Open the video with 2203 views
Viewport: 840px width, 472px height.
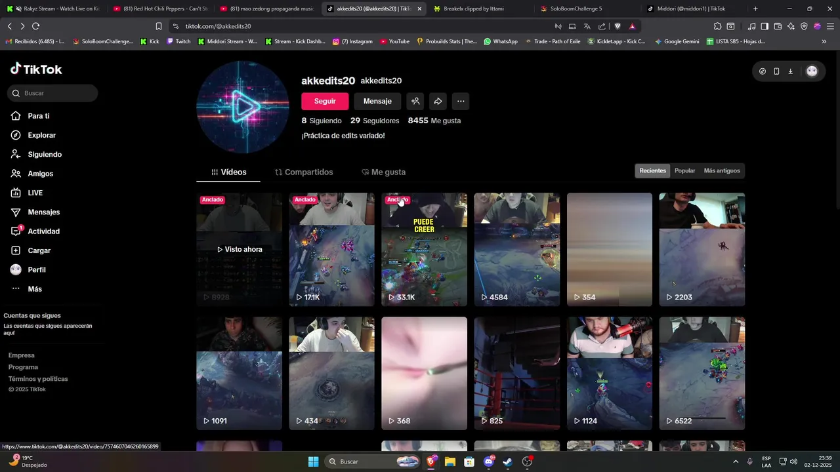(702, 250)
